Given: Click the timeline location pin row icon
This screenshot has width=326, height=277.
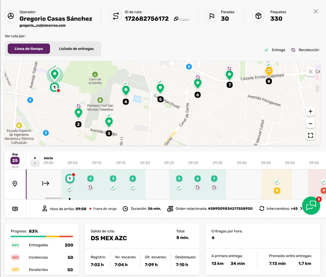Looking at the screenshot, I should [x=15, y=184].
